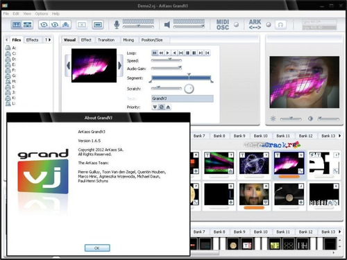347x260 pixels.
Task: Open the Edit menu
Action: pos(16,14)
